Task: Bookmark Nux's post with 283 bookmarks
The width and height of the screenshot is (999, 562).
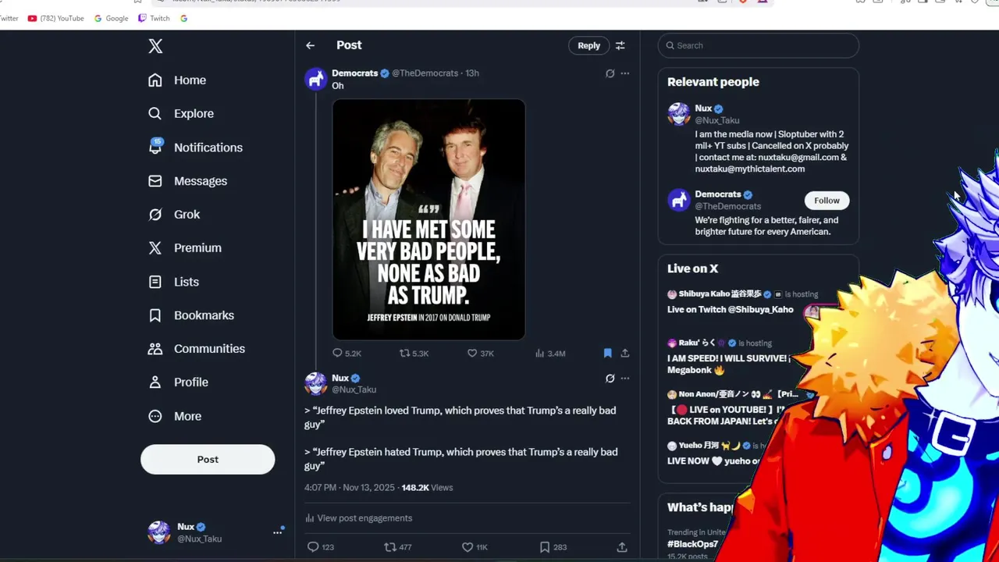Action: [545, 547]
